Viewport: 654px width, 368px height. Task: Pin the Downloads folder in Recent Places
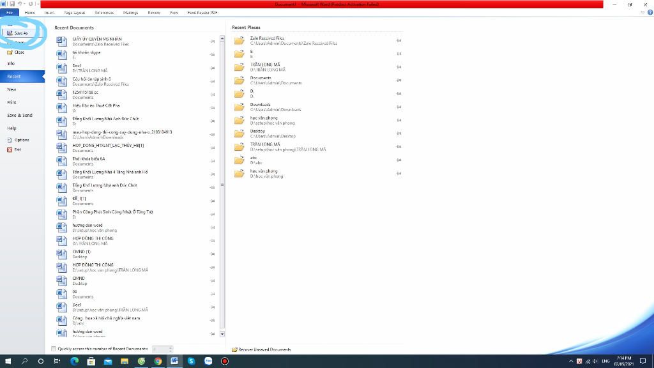(399, 107)
